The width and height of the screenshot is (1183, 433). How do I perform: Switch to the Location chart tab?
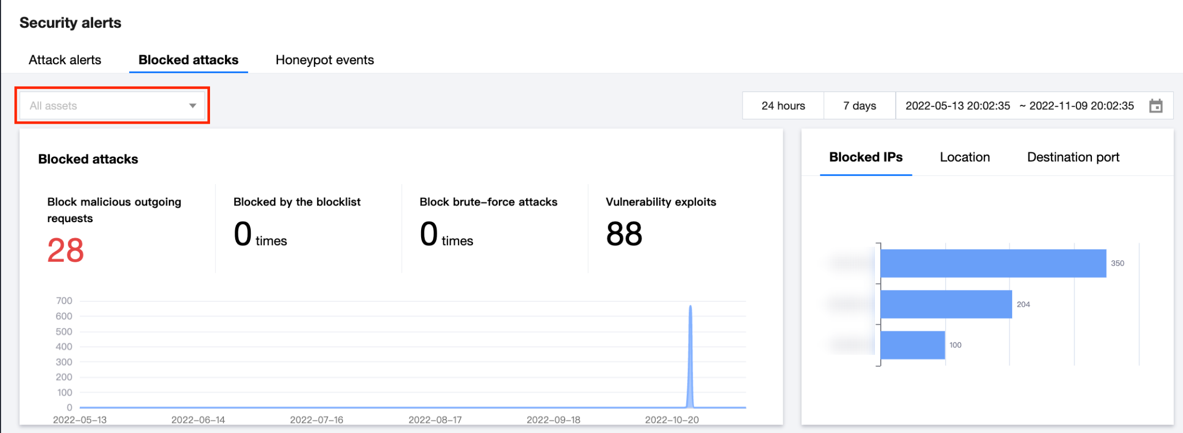tap(965, 157)
